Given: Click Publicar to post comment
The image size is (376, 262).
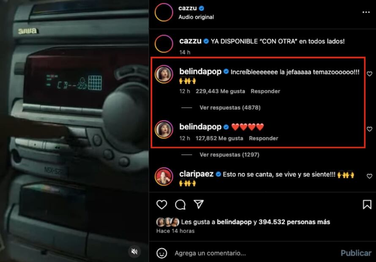Looking at the screenshot, I should (x=356, y=253).
